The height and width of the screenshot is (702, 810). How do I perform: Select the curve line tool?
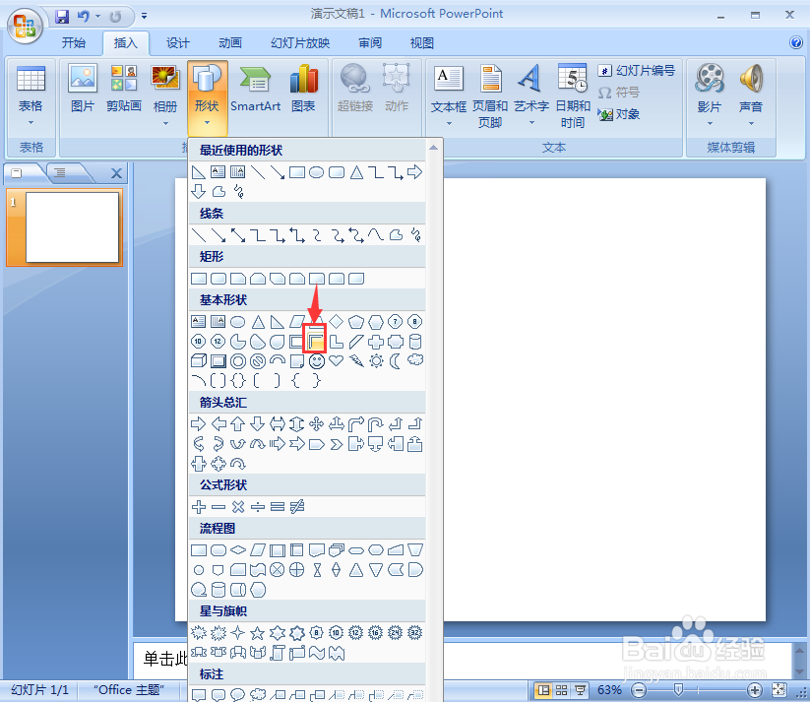376,235
